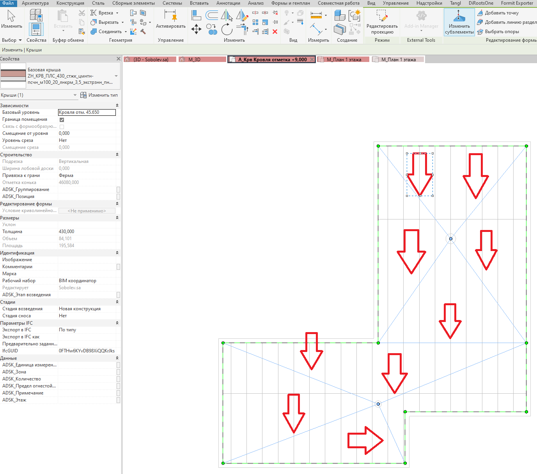Image resolution: width=537 pixels, height=474 pixels.
Task: Open the DiRootsOne ribbon tab
Action: pyautogui.click(x=481, y=3)
